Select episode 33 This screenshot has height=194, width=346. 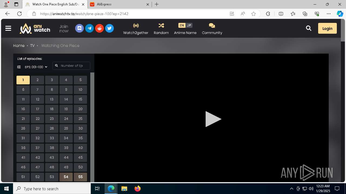[52, 138]
